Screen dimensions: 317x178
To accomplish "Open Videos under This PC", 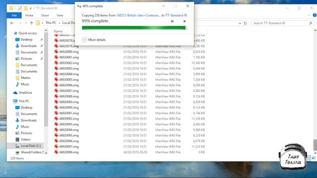I will pyautogui.click(x=25, y=139).
